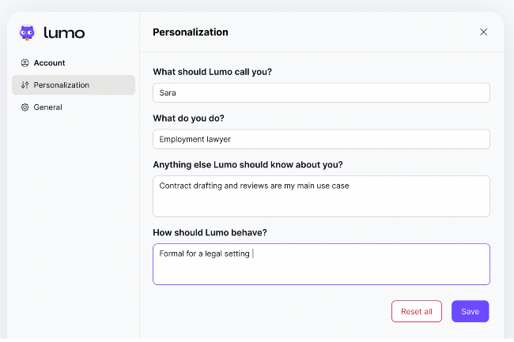Close the Personalization settings dialog
The image size is (514, 342).
click(x=484, y=32)
